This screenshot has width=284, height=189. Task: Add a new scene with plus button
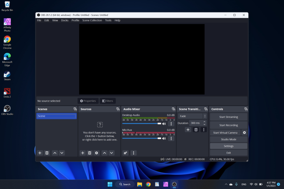coord(40,153)
